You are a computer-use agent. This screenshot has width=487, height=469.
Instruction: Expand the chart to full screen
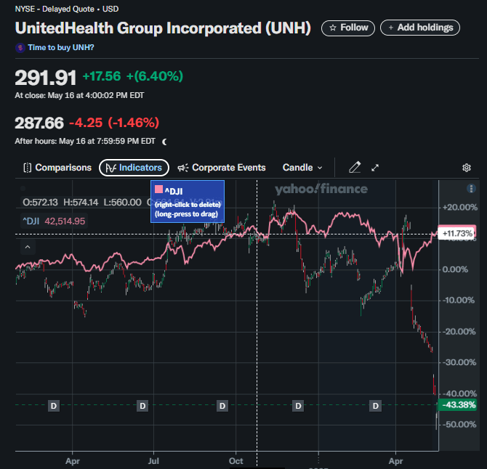coord(376,168)
